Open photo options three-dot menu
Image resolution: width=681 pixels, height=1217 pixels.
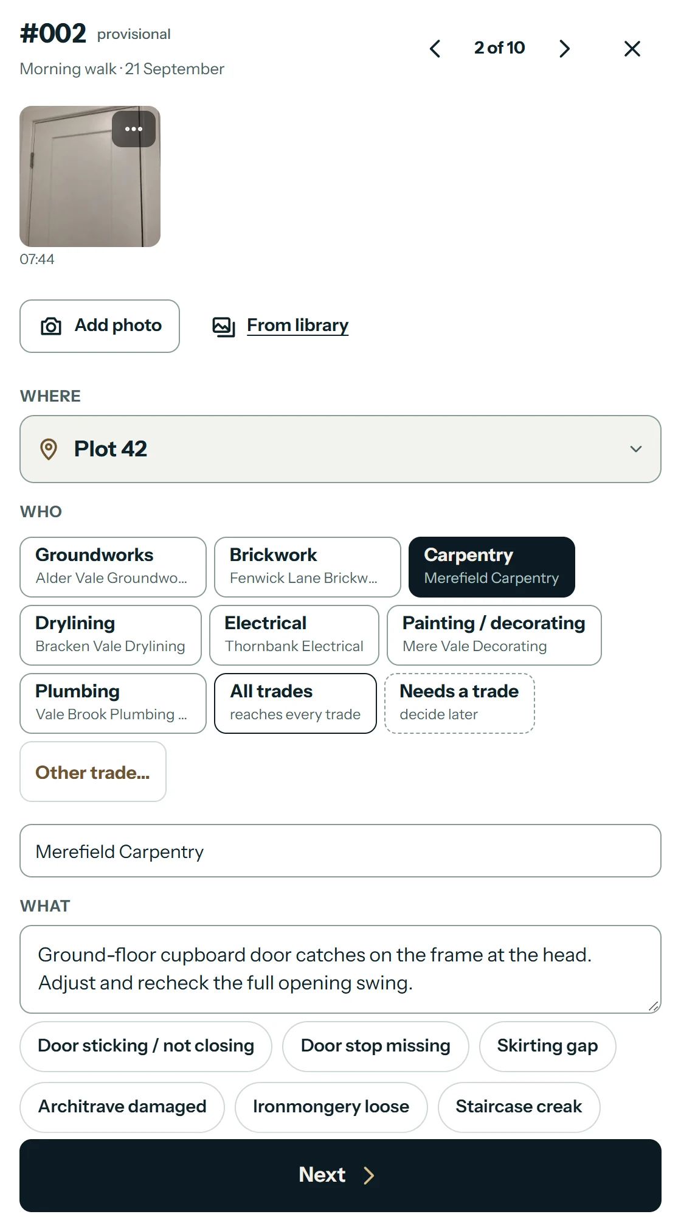[134, 129]
